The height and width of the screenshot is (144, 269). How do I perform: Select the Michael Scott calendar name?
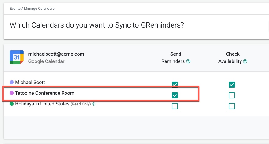pyautogui.click(x=30, y=82)
